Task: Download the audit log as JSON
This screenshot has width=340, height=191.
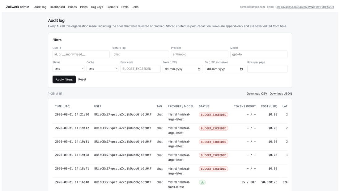Action: click(281, 94)
